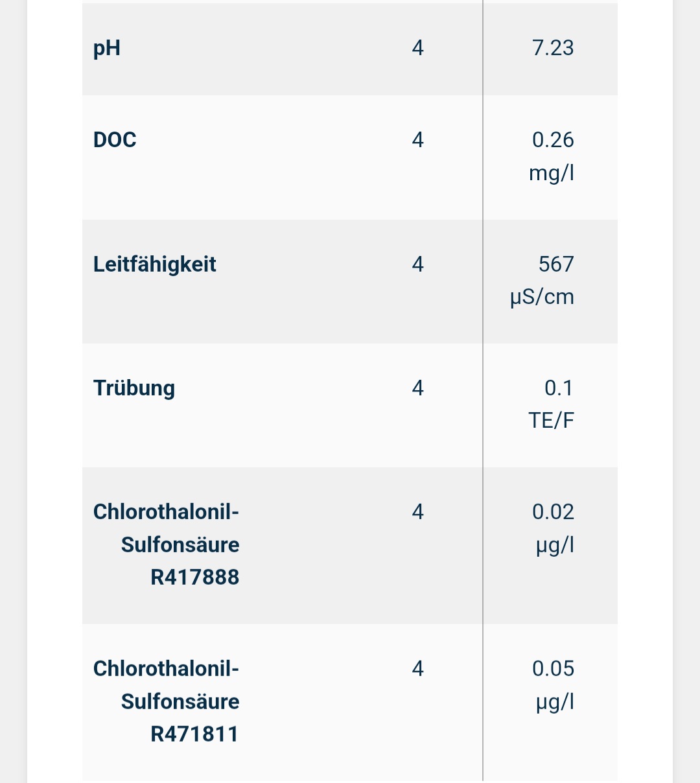Click the vertical column divider line
This screenshot has height=783, width=700.
pyautogui.click(x=483, y=389)
